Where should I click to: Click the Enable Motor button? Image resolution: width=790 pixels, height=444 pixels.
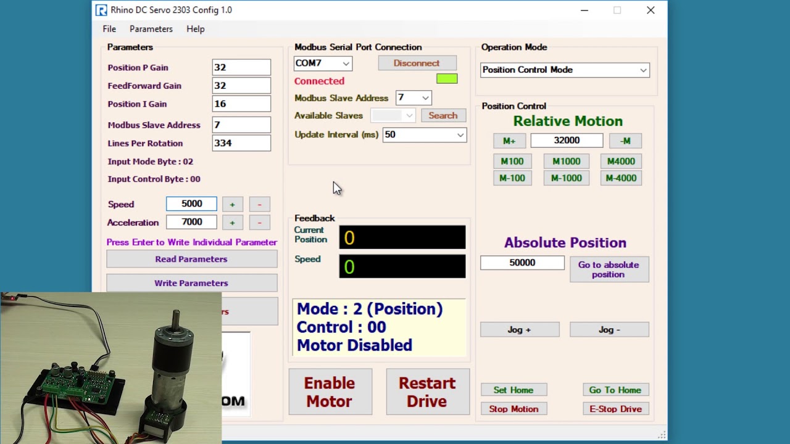coord(330,392)
